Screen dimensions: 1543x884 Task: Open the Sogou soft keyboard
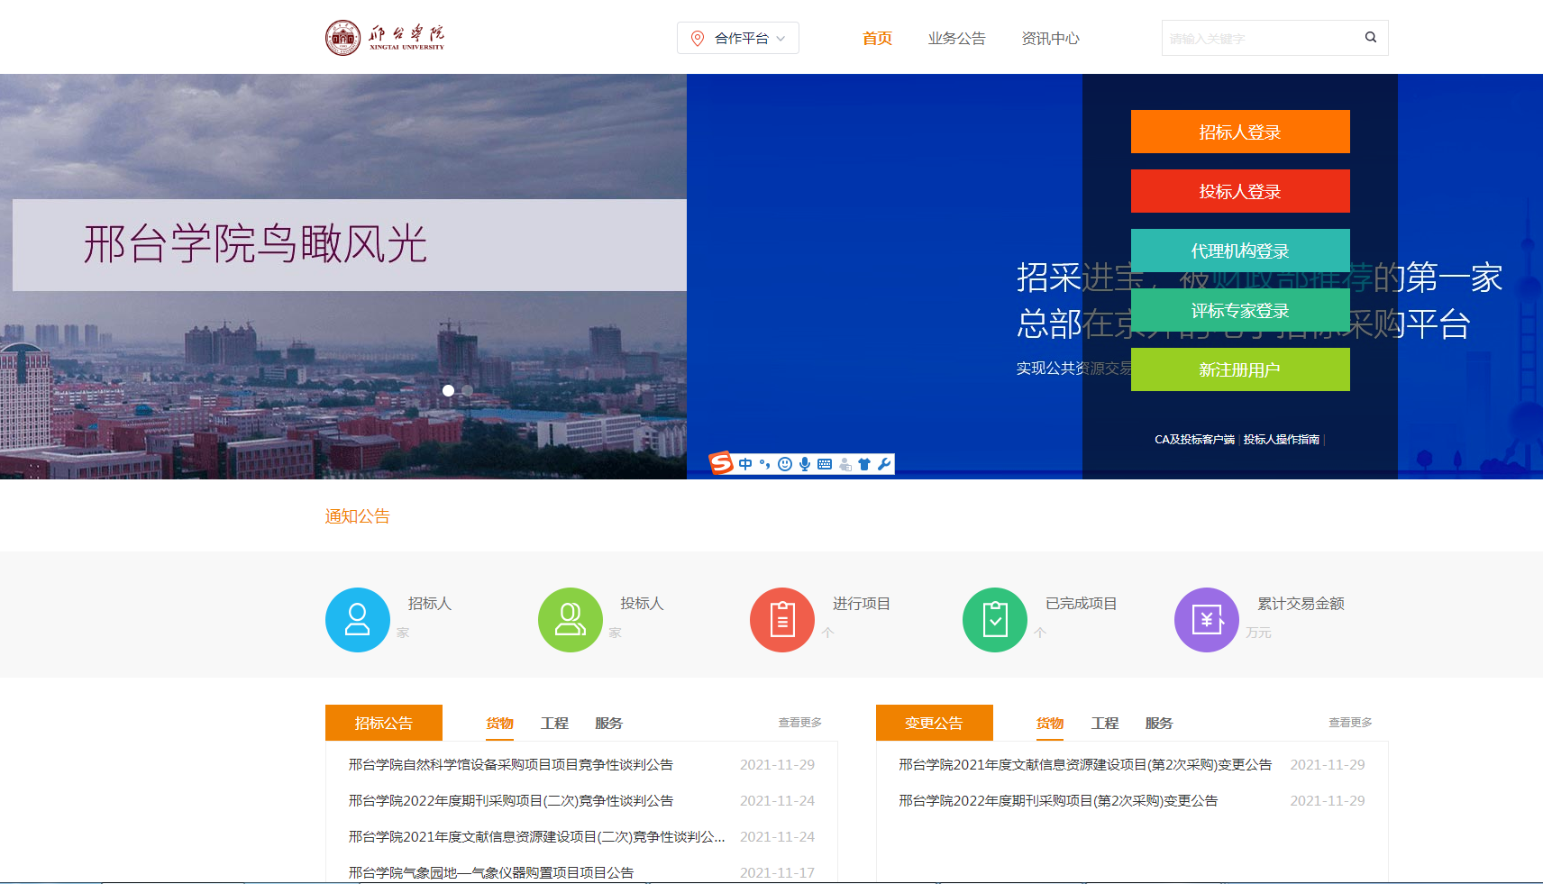coord(825,464)
